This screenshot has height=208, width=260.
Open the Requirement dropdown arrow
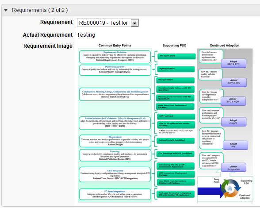click(x=134, y=23)
